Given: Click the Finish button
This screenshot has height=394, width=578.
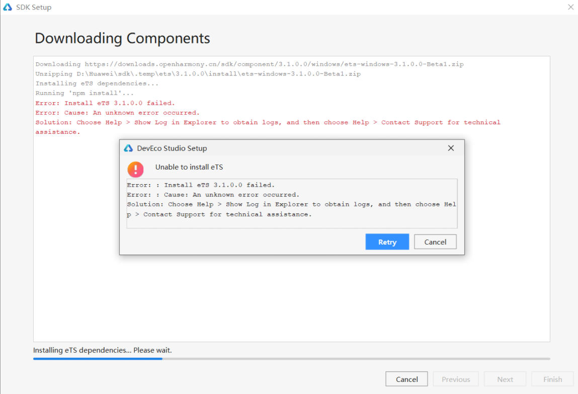Looking at the screenshot, I should click(552, 379).
